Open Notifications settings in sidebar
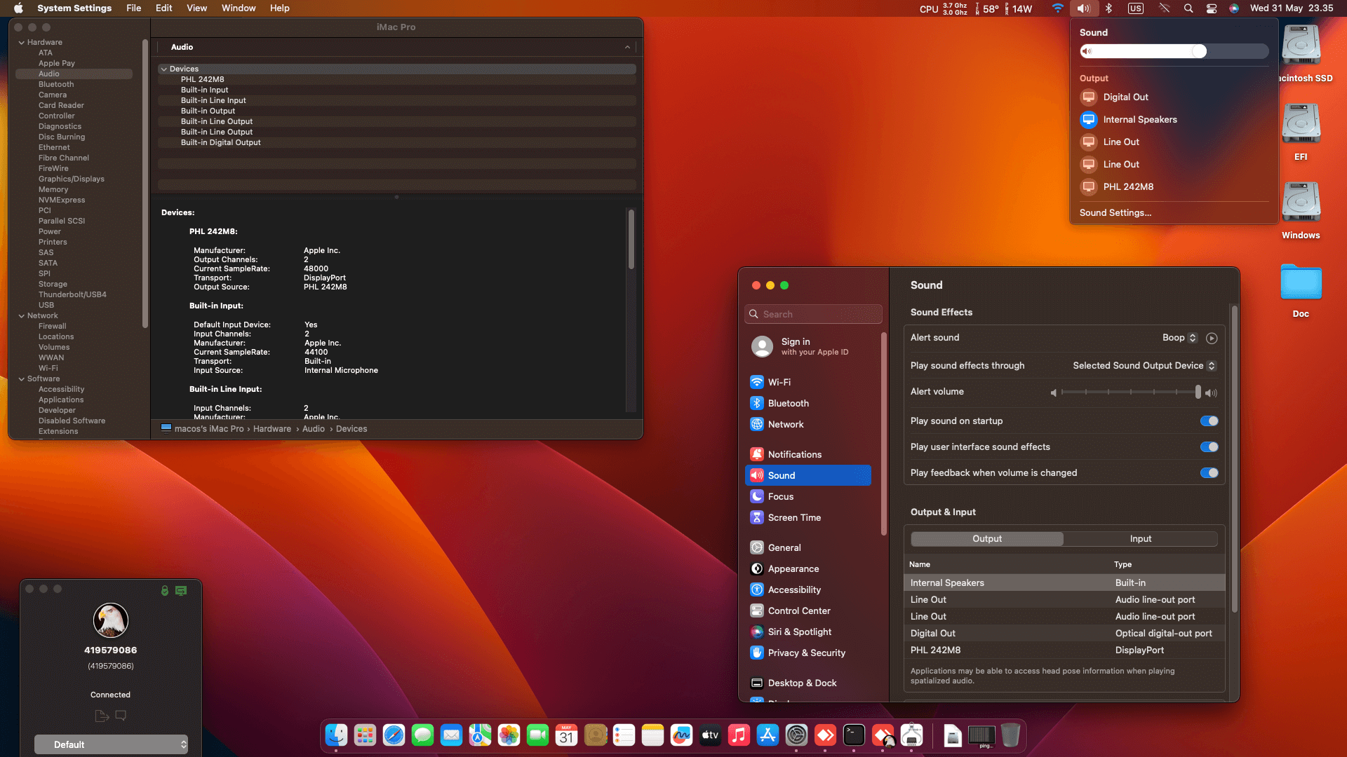Screen dimensions: 1347x757 pyautogui.click(x=794, y=454)
